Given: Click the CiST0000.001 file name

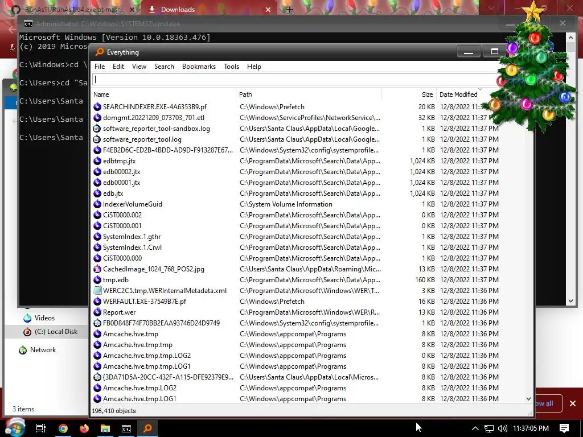Looking at the screenshot, I should (x=122, y=225).
